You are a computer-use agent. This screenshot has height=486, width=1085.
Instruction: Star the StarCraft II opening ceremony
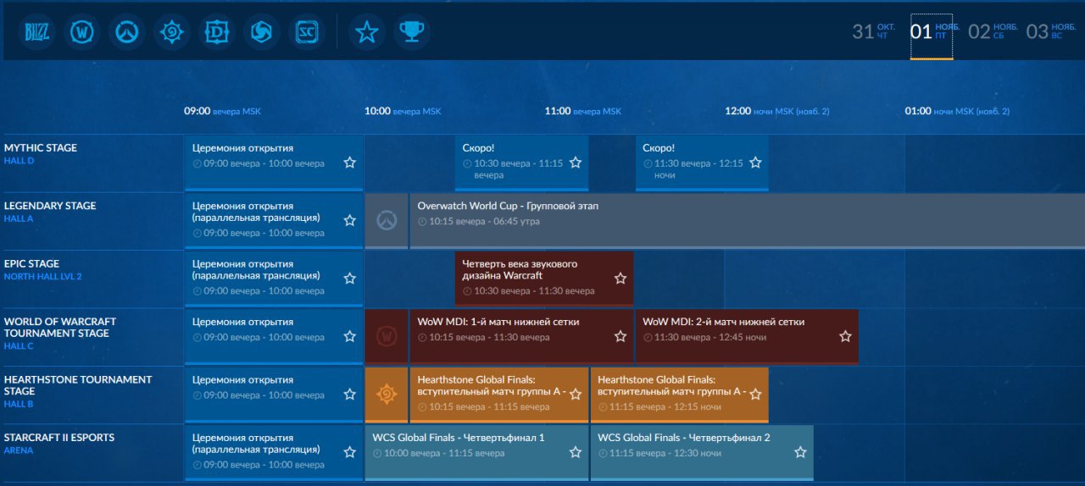point(349,452)
